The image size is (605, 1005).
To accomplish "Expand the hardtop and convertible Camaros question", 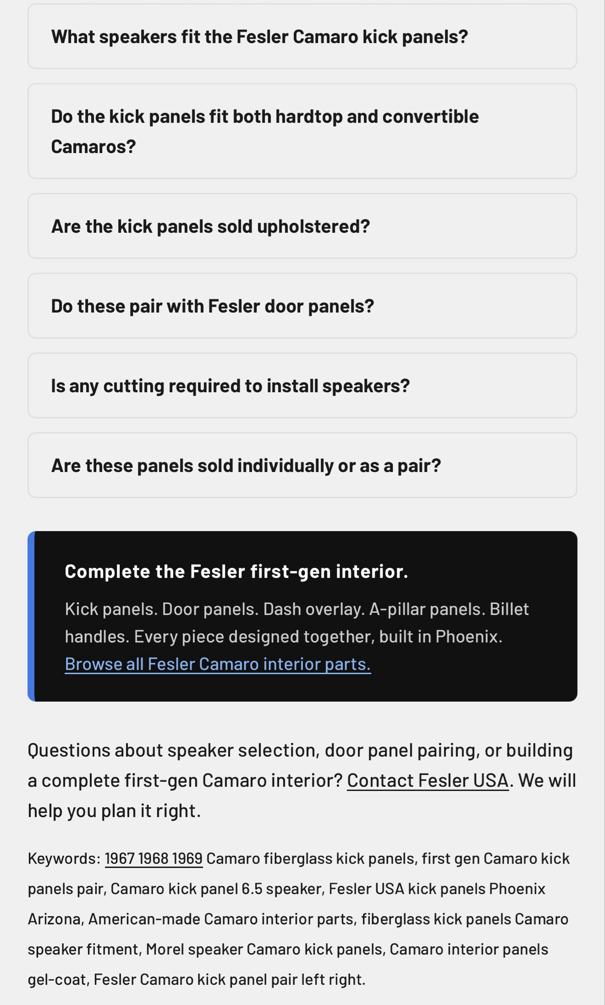I will 265,131.
